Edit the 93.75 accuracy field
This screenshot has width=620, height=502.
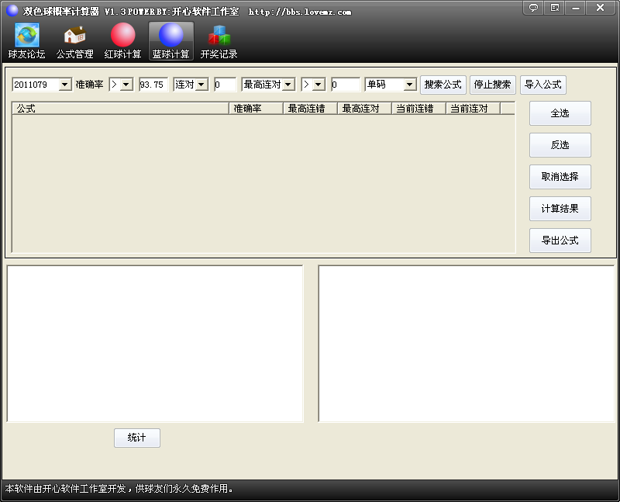[153, 85]
